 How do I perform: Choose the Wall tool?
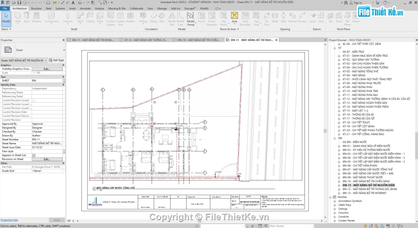pyautogui.click(x=18, y=18)
